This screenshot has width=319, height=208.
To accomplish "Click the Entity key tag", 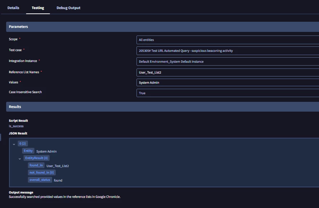I will click(x=28, y=151).
